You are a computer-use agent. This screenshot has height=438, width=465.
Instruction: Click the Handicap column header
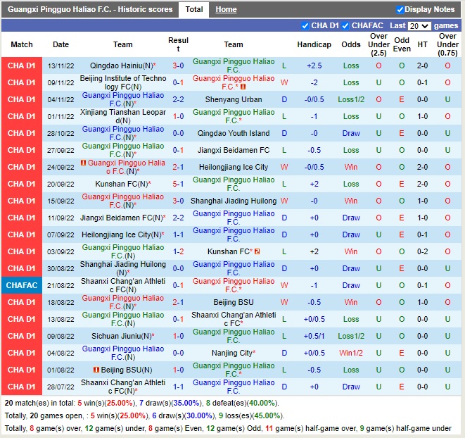(x=314, y=44)
